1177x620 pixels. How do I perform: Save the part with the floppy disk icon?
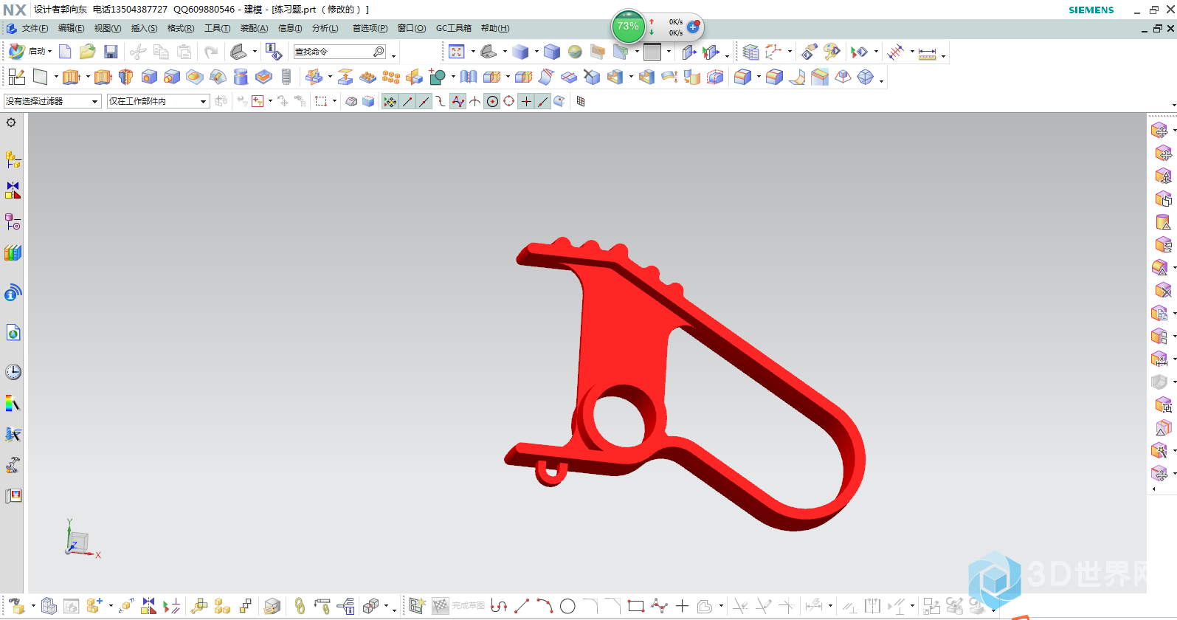[x=111, y=52]
